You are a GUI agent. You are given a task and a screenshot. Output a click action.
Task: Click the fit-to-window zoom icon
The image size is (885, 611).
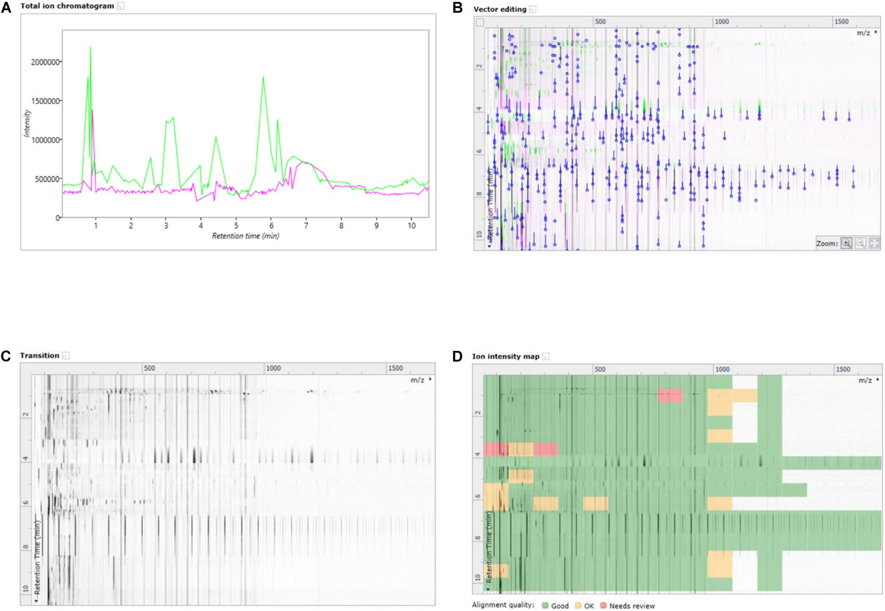click(874, 243)
